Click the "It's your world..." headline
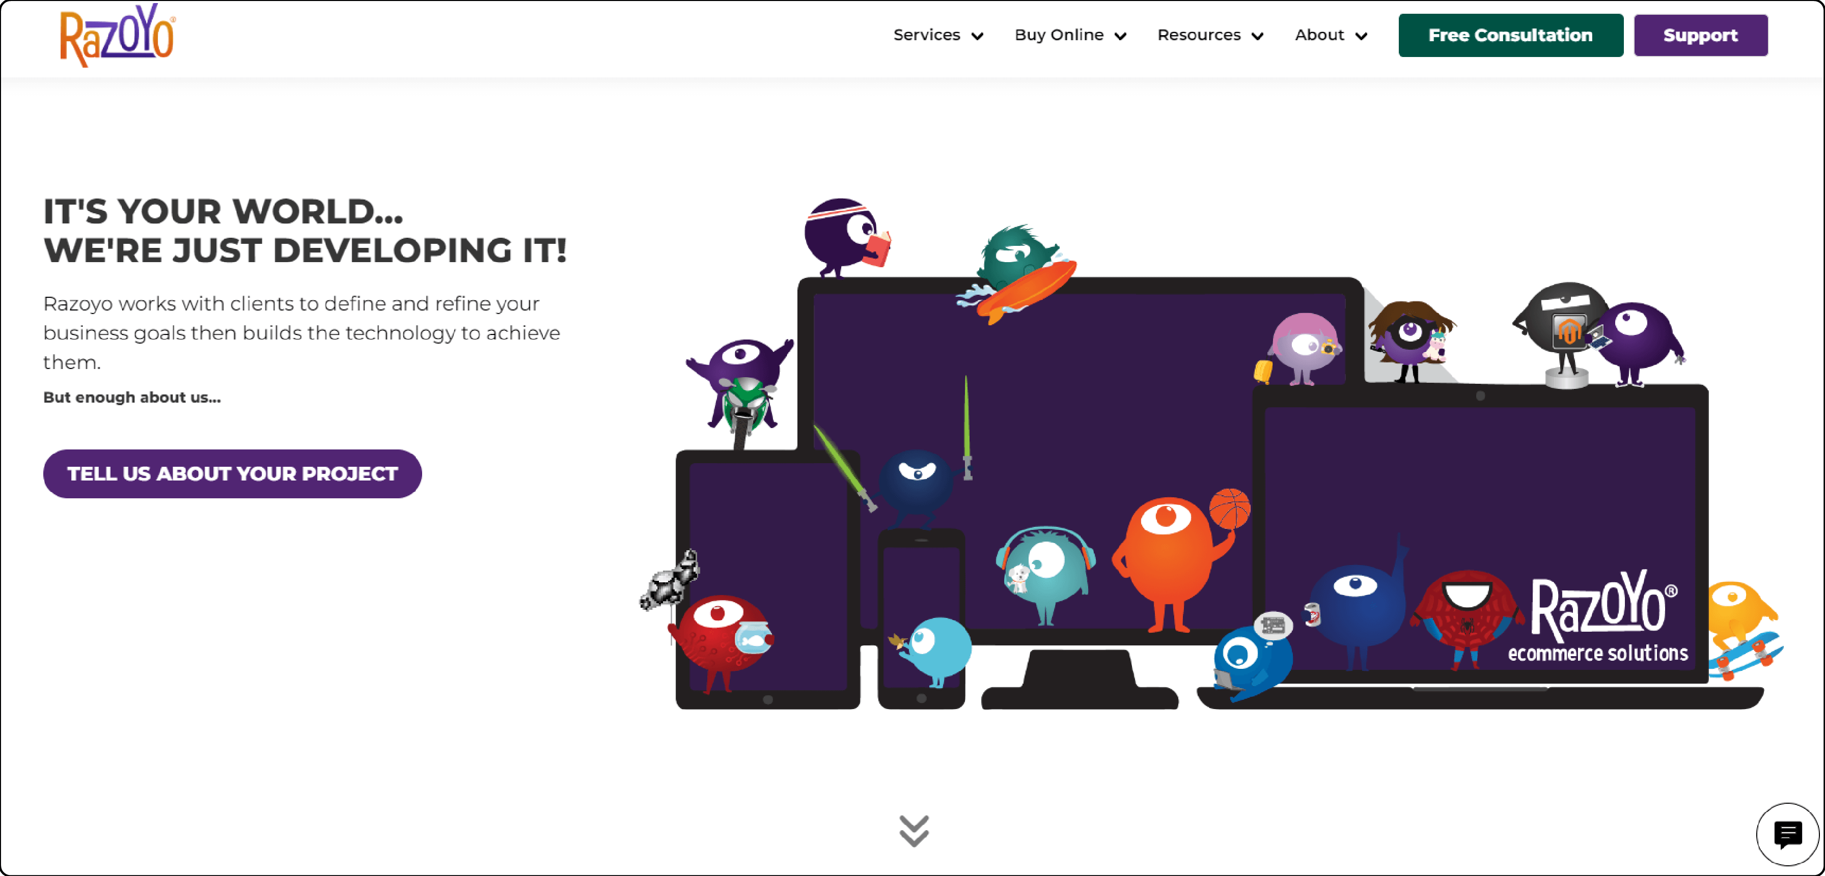 (306, 231)
